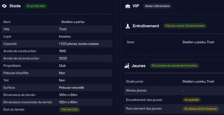Screen dimensions: 224x115
Task: Click the 'Dimensions du terrain' label
Action: (x=19, y=95)
